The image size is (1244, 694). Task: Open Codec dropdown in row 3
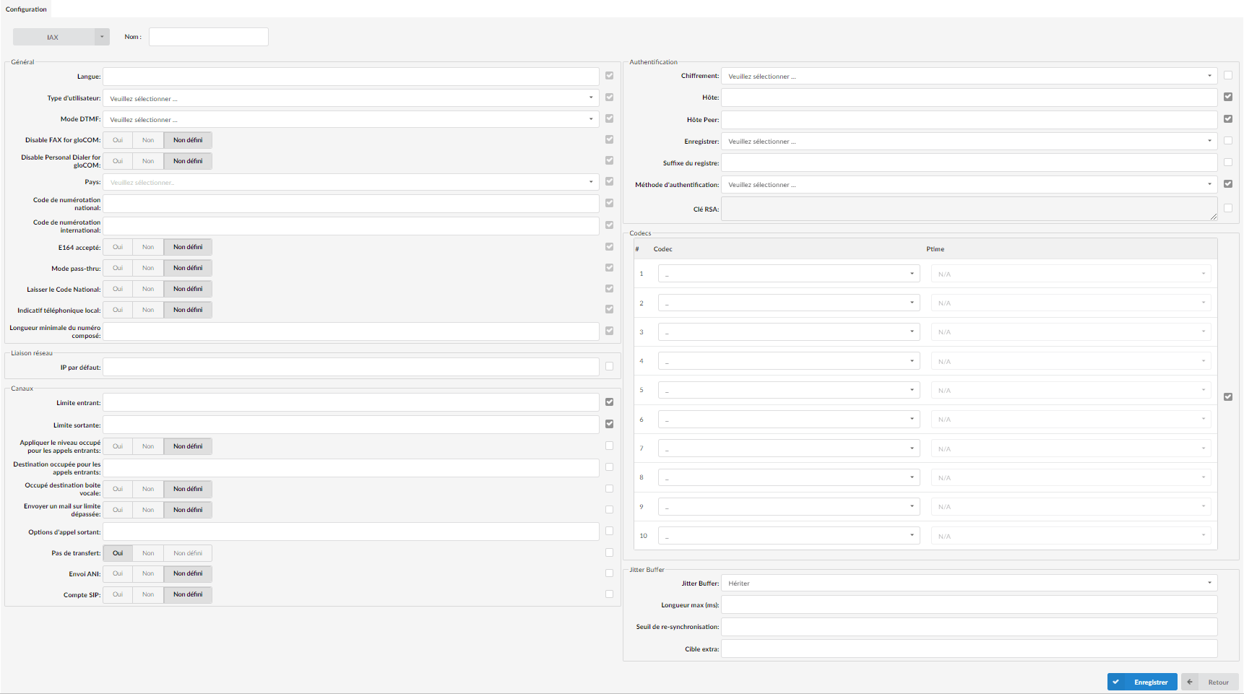pyautogui.click(x=789, y=332)
